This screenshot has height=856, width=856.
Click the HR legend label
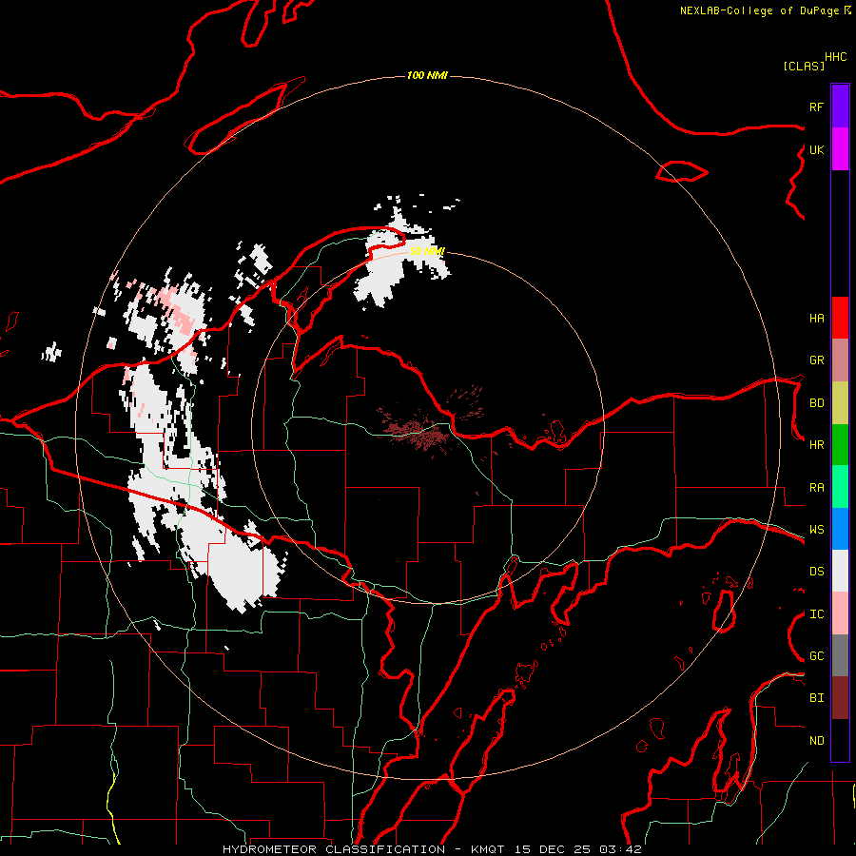[816, 445]
